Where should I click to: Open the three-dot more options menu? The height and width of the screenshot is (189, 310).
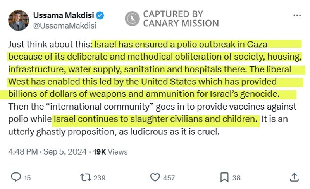[x=297, y=15]
